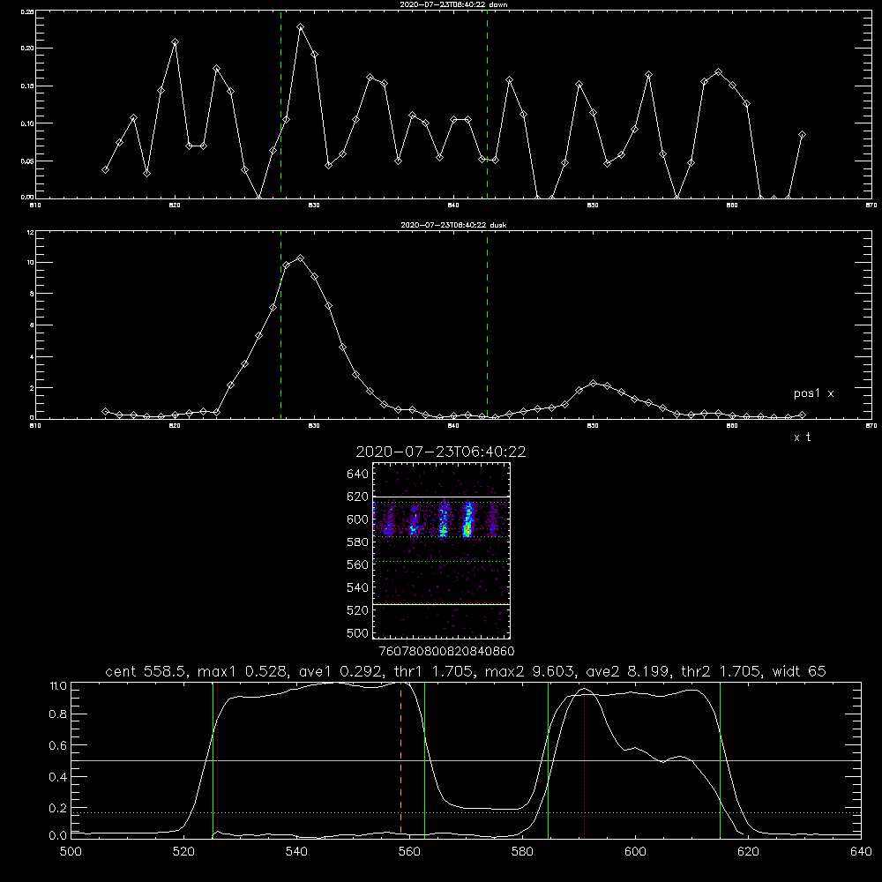The image size is (882, 882).
Task: Click the blue dotted threshold line in bottom plot
Action: pos(466,813)
